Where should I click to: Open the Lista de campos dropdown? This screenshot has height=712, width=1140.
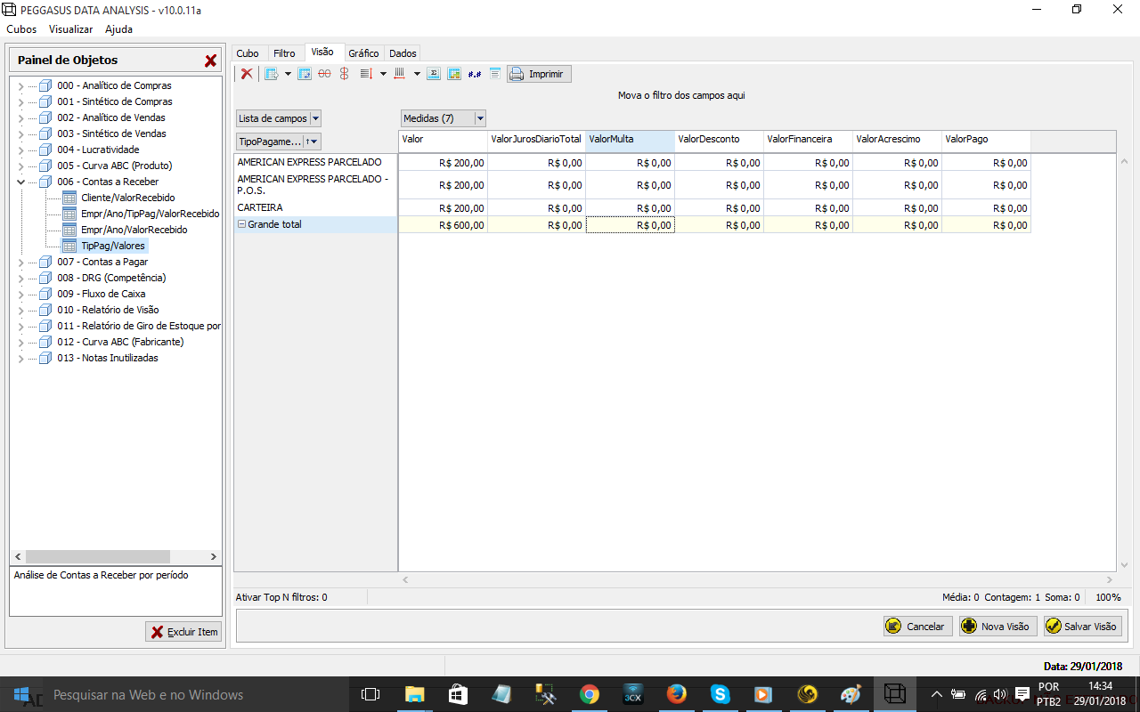(x=315, y=118)
